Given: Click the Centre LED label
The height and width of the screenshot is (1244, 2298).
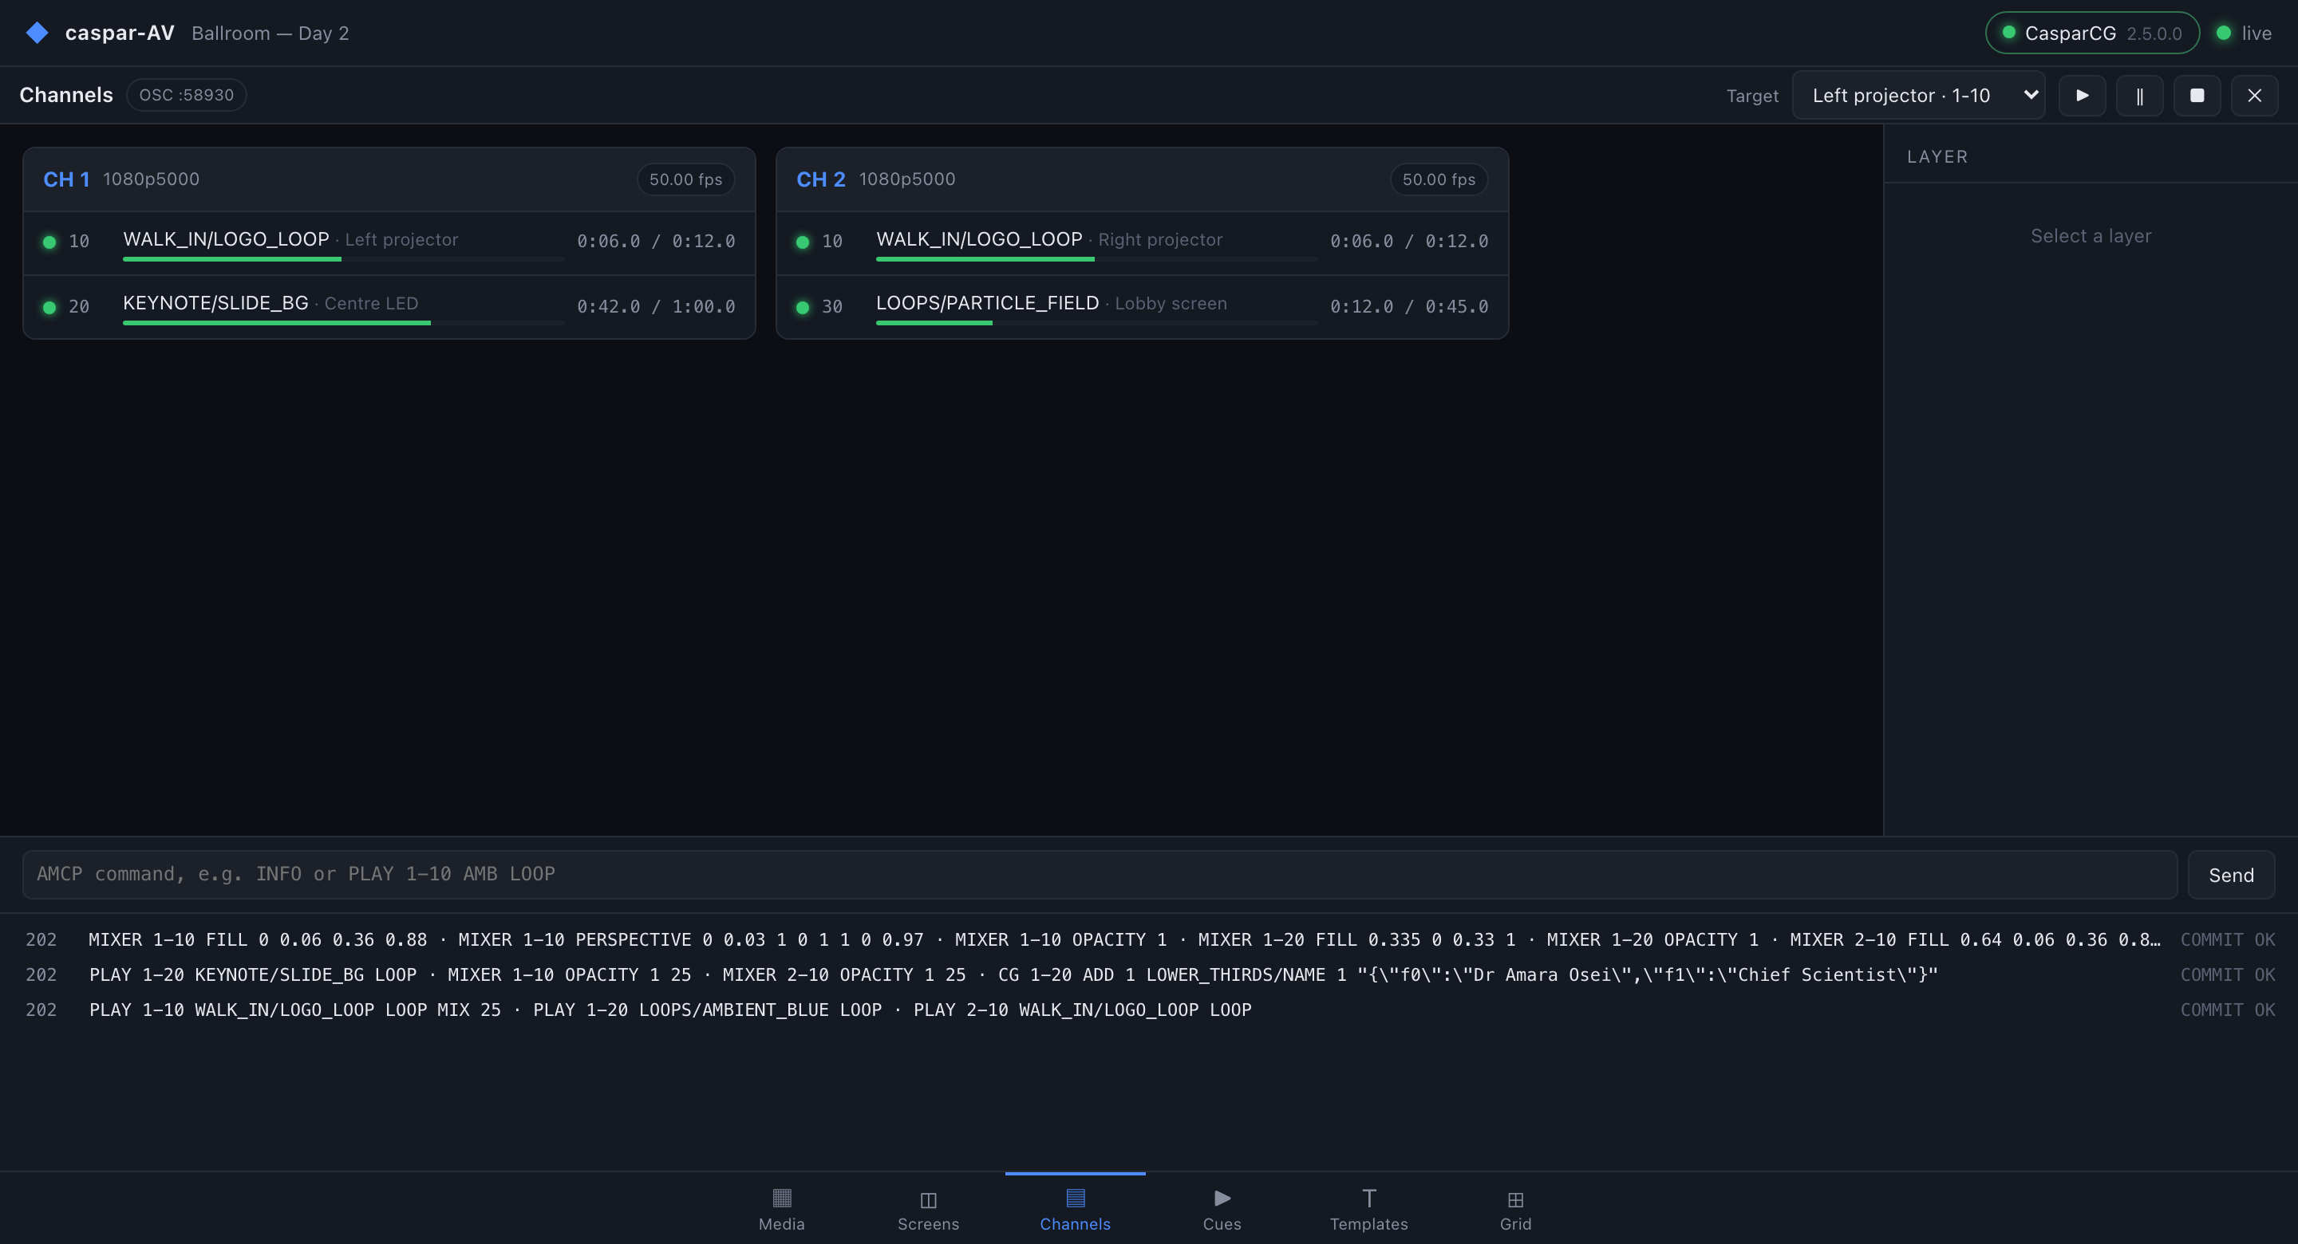Looking at the screenshot, I should (x=371, y=303).
